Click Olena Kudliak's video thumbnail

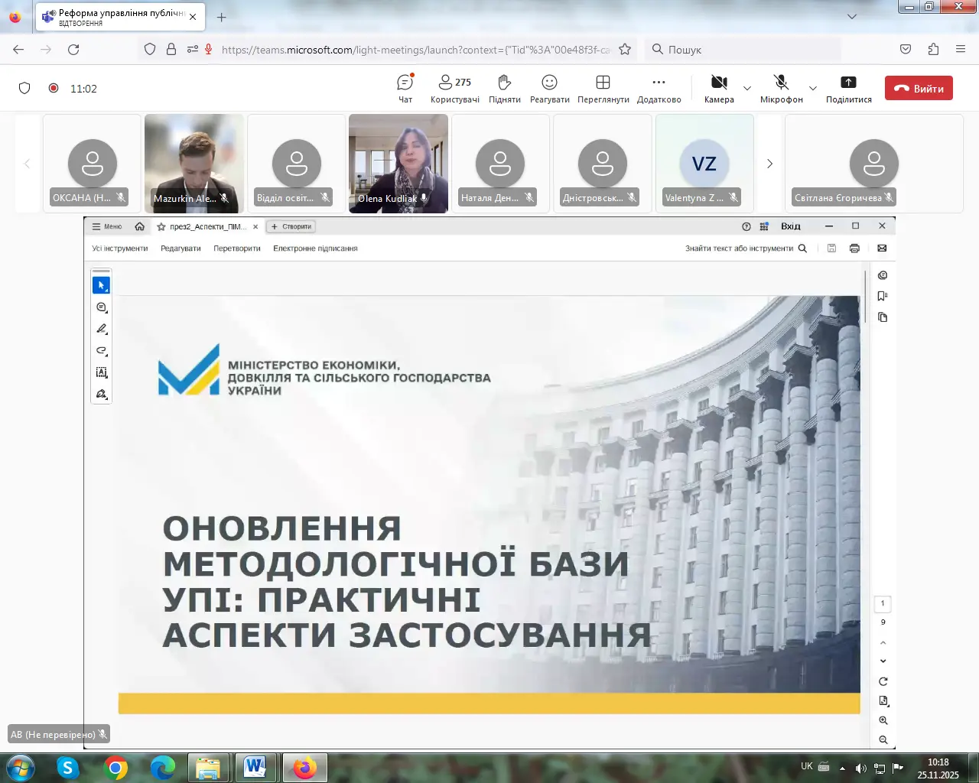point(398,162)
